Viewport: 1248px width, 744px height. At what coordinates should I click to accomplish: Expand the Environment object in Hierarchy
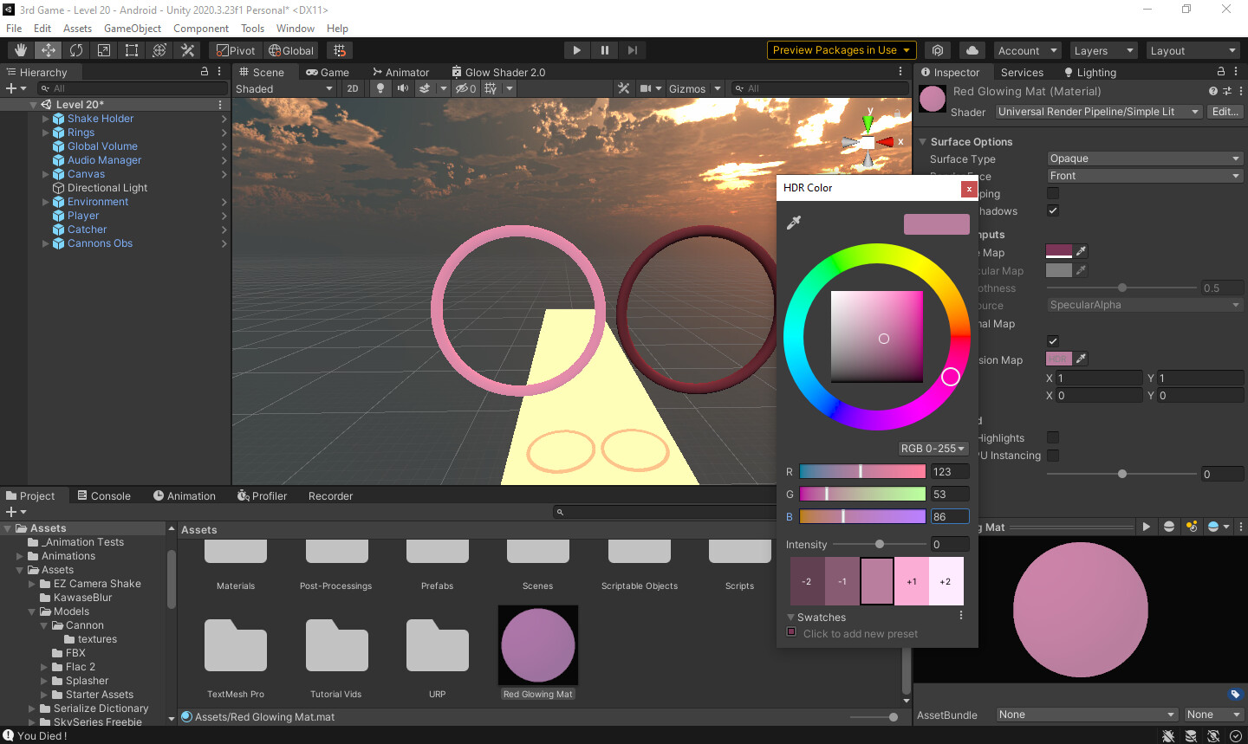pos(45,201)
